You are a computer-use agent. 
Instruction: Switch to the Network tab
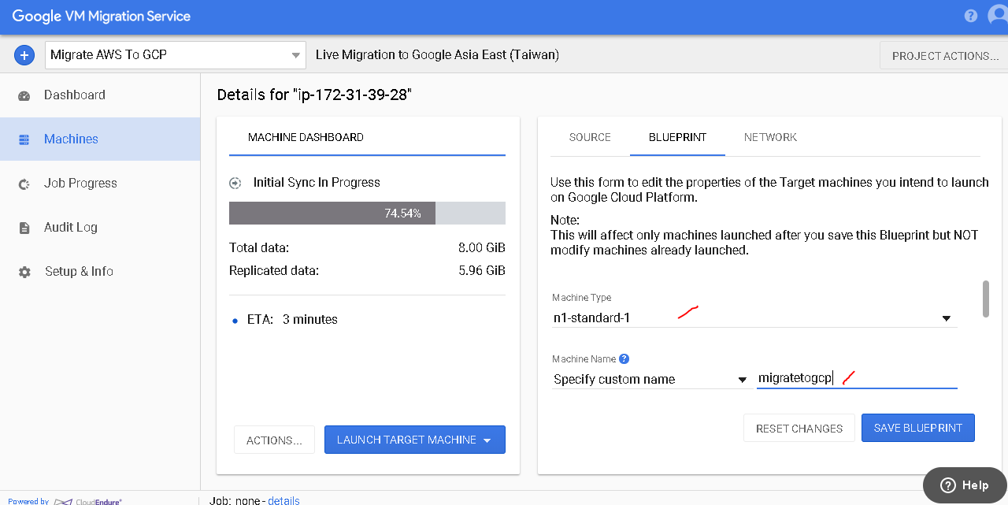click(770, 137)
